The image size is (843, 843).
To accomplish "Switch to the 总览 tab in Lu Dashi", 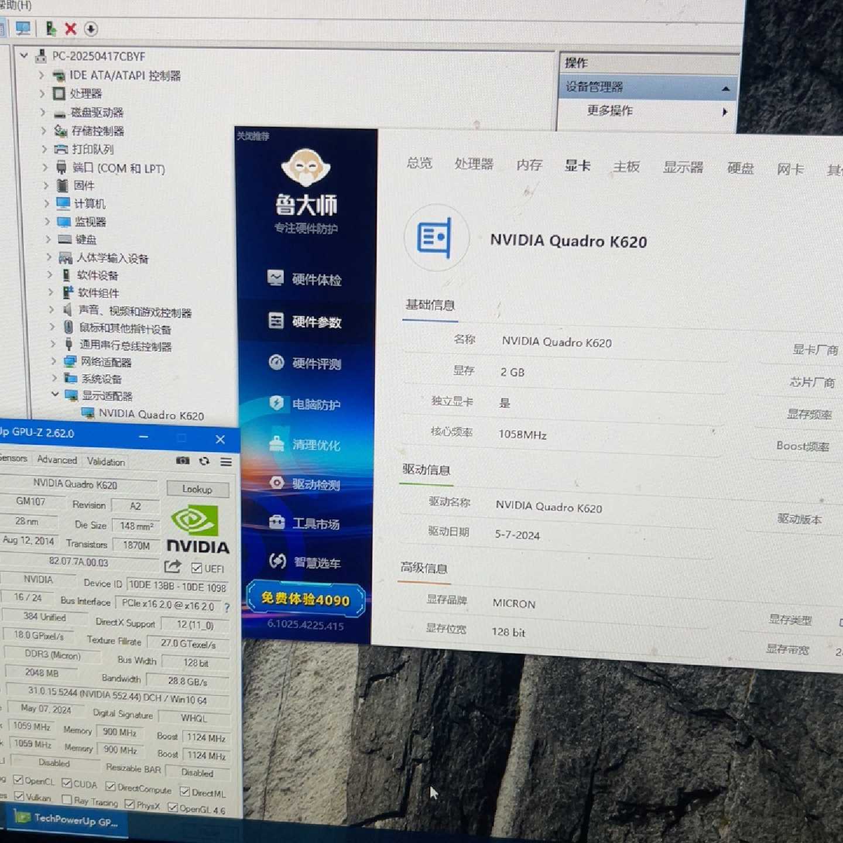I will pos(420,163).
